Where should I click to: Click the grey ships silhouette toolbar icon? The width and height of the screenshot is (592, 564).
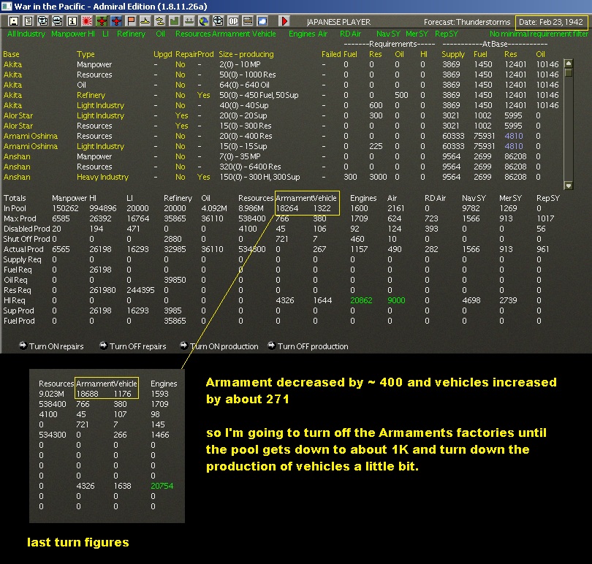click(189, 21)
